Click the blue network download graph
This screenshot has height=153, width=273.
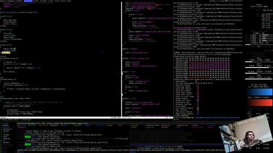click(260, 92)
